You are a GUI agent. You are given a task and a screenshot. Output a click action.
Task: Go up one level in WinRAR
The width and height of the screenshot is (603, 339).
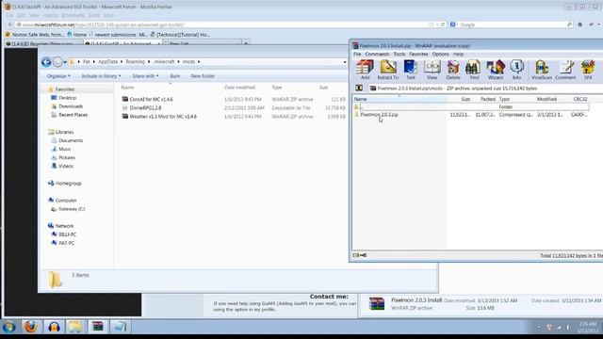(x=359, y=89)
